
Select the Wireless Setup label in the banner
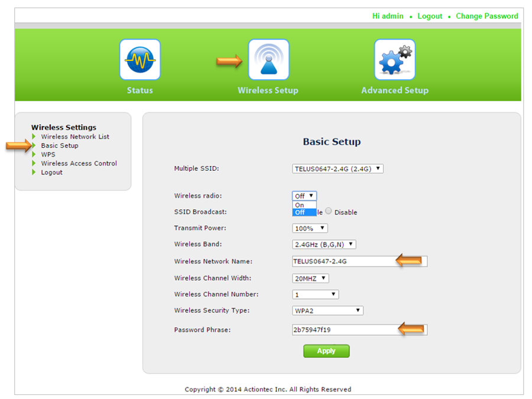tap(268, 90)
